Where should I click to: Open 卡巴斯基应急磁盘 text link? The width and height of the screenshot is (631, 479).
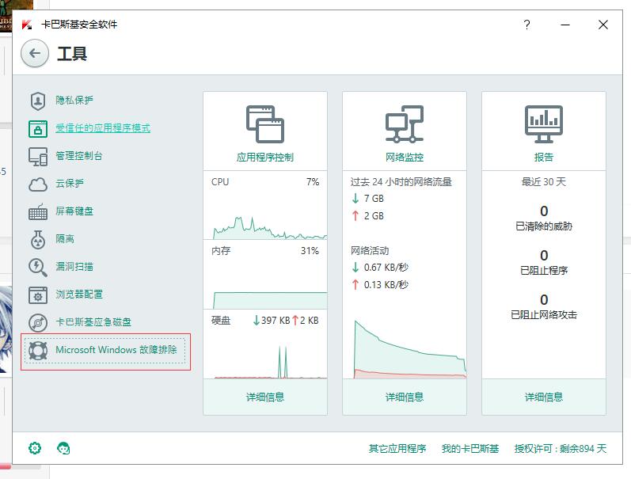click(93, 322)
